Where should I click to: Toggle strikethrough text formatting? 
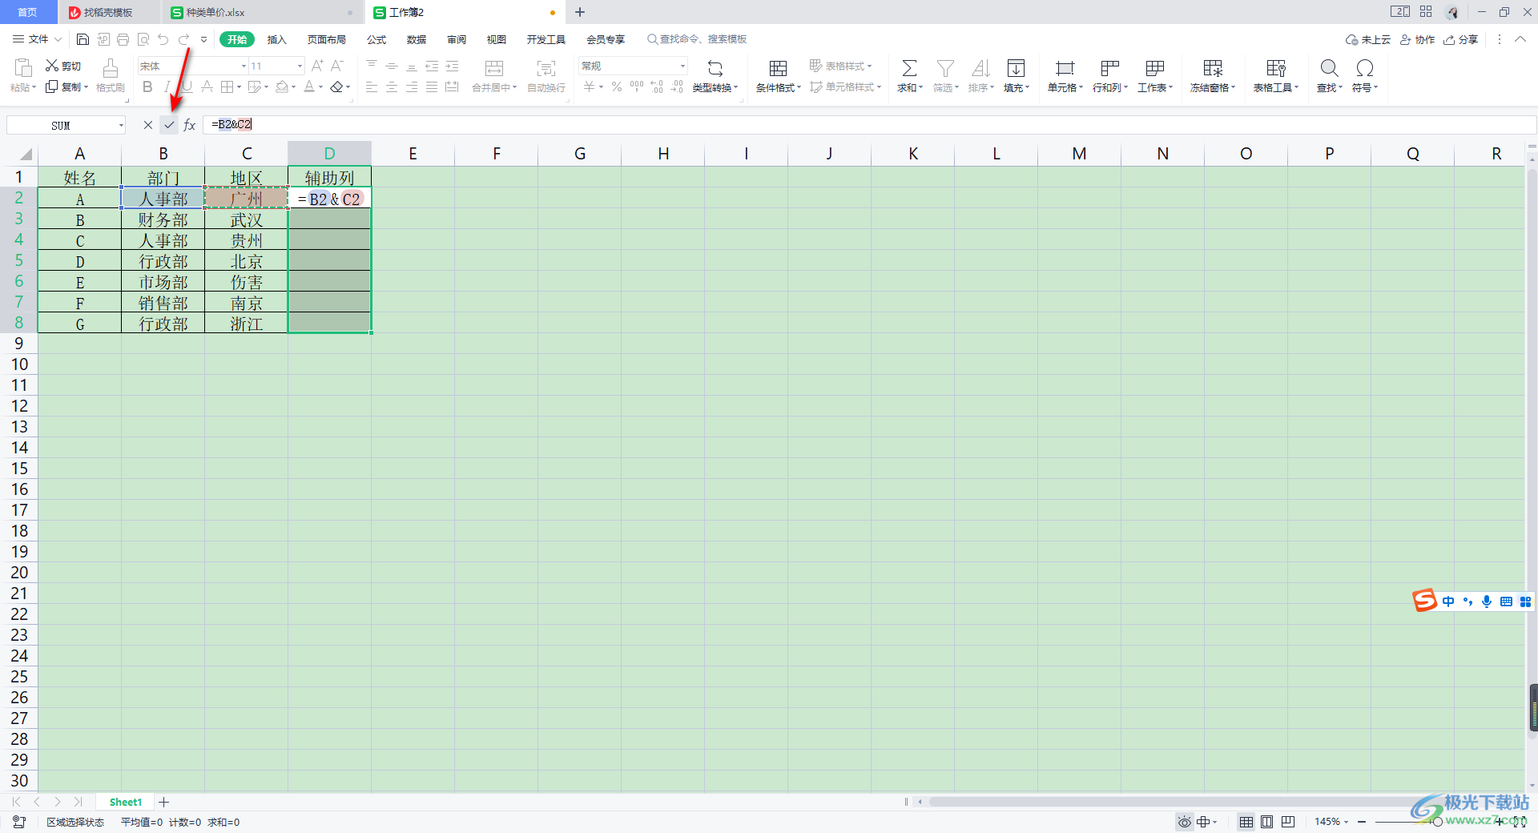(x=207, y=87)
